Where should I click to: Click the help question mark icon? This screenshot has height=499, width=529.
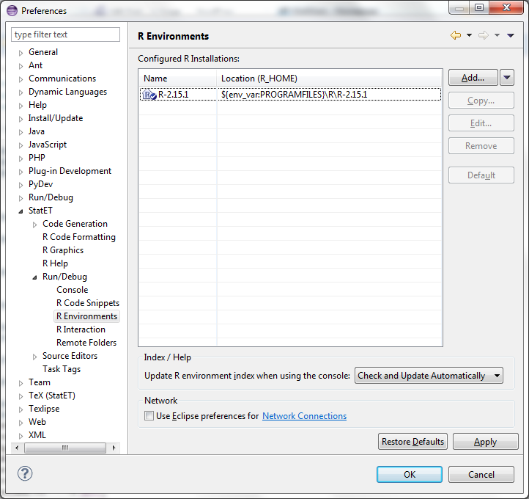pyautogui.click(x=25, y=473)
